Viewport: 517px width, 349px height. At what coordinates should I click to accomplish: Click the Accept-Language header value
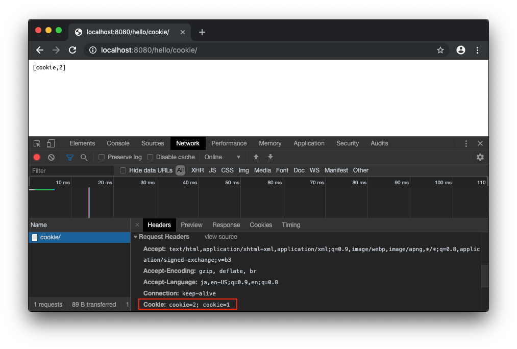pyautogui.click(x=239, y=283)
